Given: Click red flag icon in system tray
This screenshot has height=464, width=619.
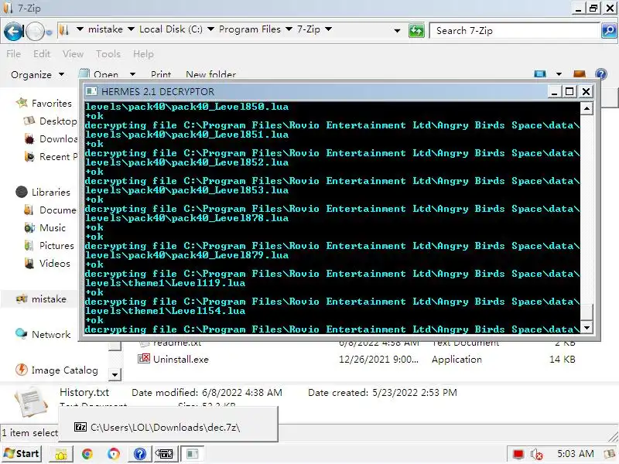Looking at the screenshot, I should 518,455.
